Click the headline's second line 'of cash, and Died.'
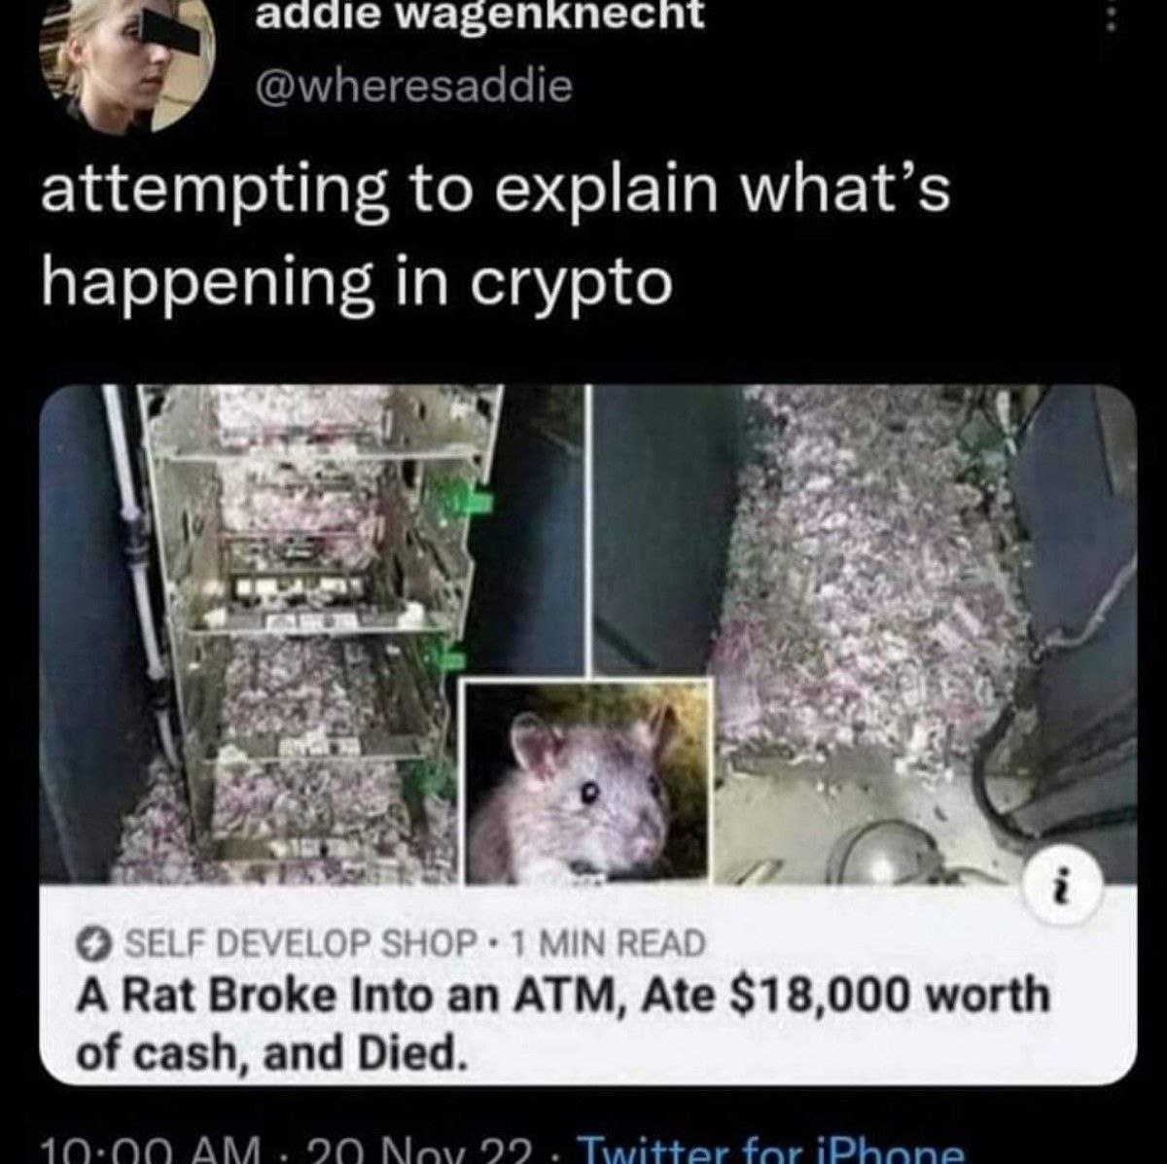The height and width of the screenshot is (1164, 1167). [x=265, y=1052]
